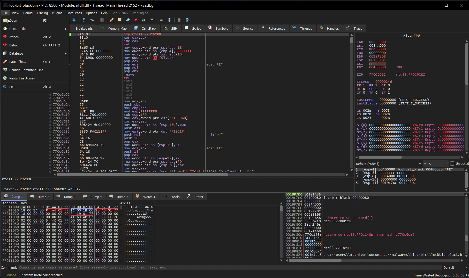Click the red Bookmarks toolbar icon
The image size is (469, 278).
tap(136, 20)
